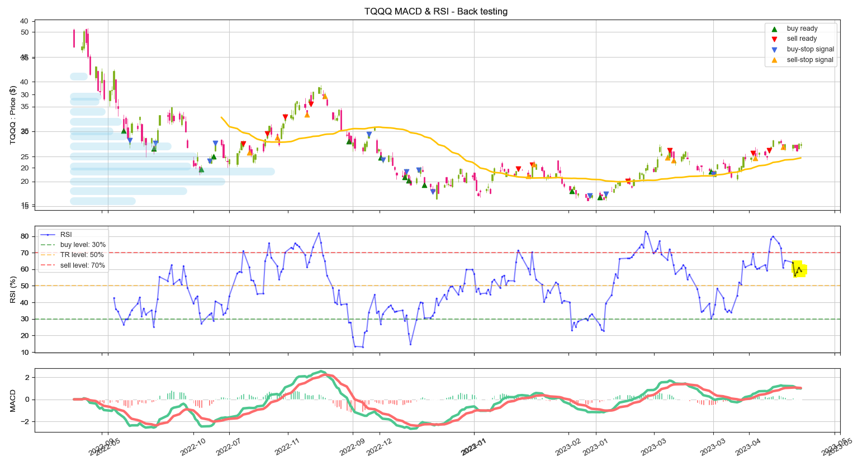Click 'TR level: 50%' legend entry

(73, 255)
